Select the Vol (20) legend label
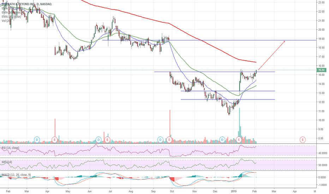This screenshot has width=329, height=194. tap(6, 21)
